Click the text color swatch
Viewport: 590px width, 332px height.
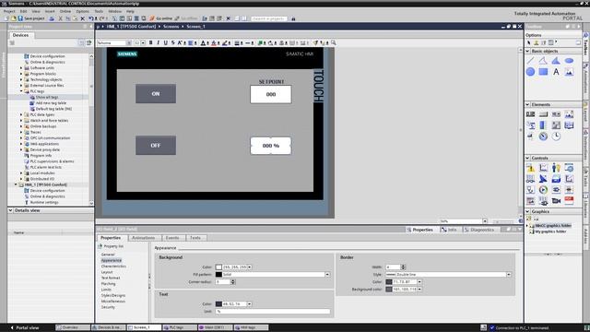tap(218, 303)
